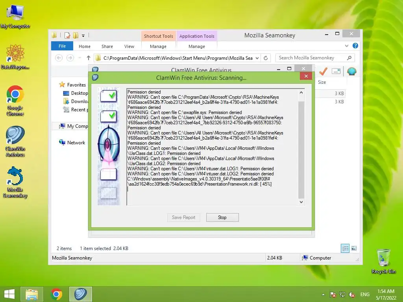Select Favorites in navigation pane
The width and height of the screenshot is (403, 302).
click(x=73, y=85)
